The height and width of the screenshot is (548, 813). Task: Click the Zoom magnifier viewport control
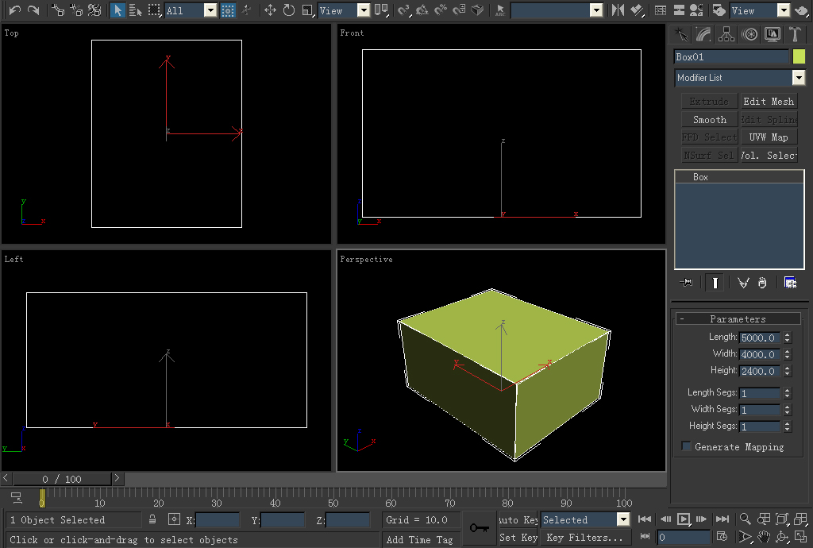coord(745,519)
